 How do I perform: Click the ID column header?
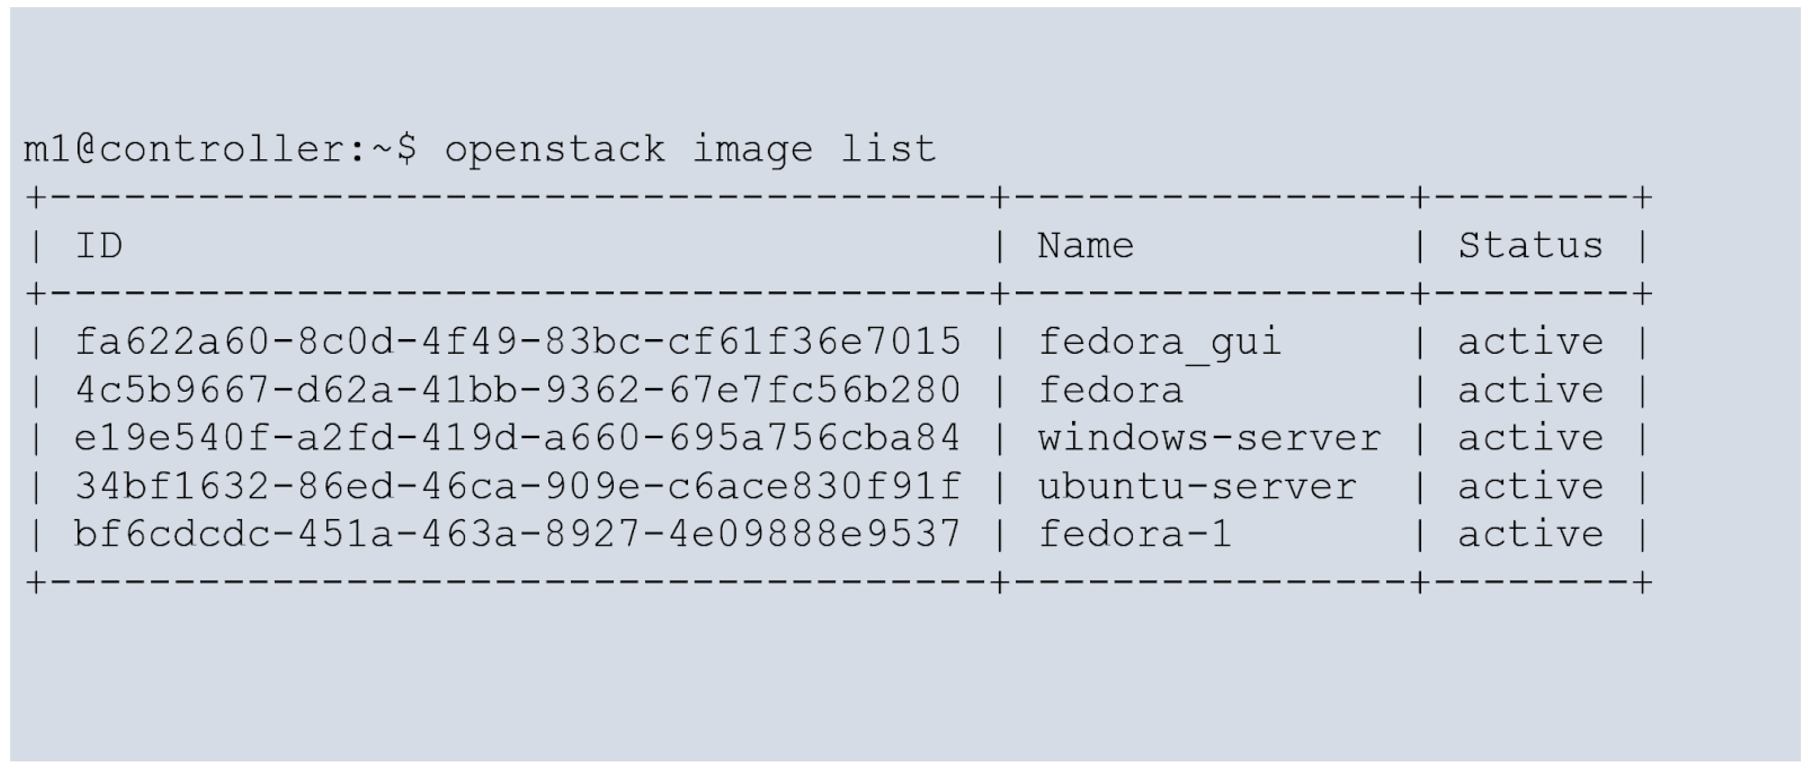[x=99, y=246]
